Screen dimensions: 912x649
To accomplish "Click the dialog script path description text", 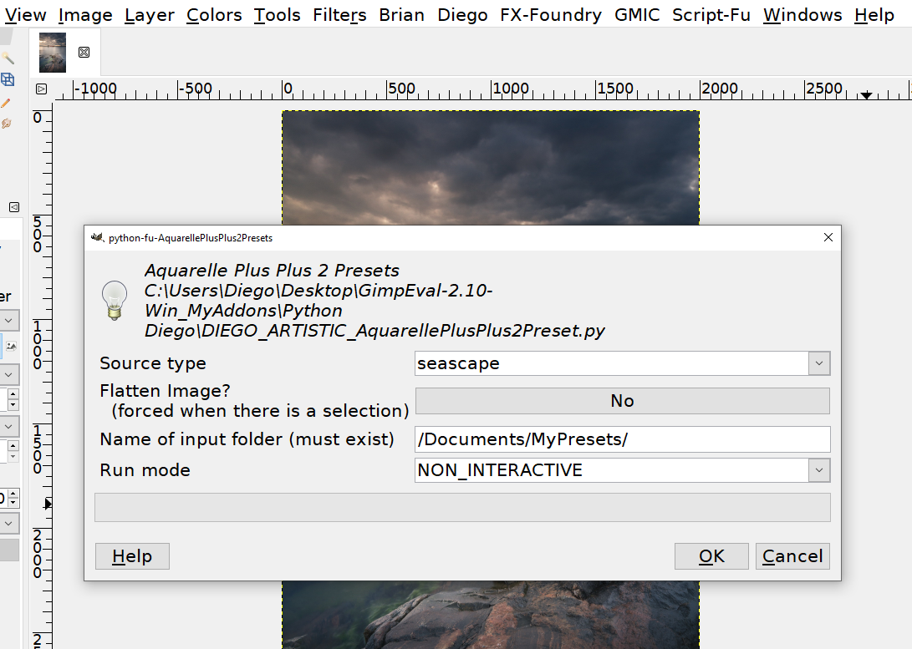I will (374, 301).
